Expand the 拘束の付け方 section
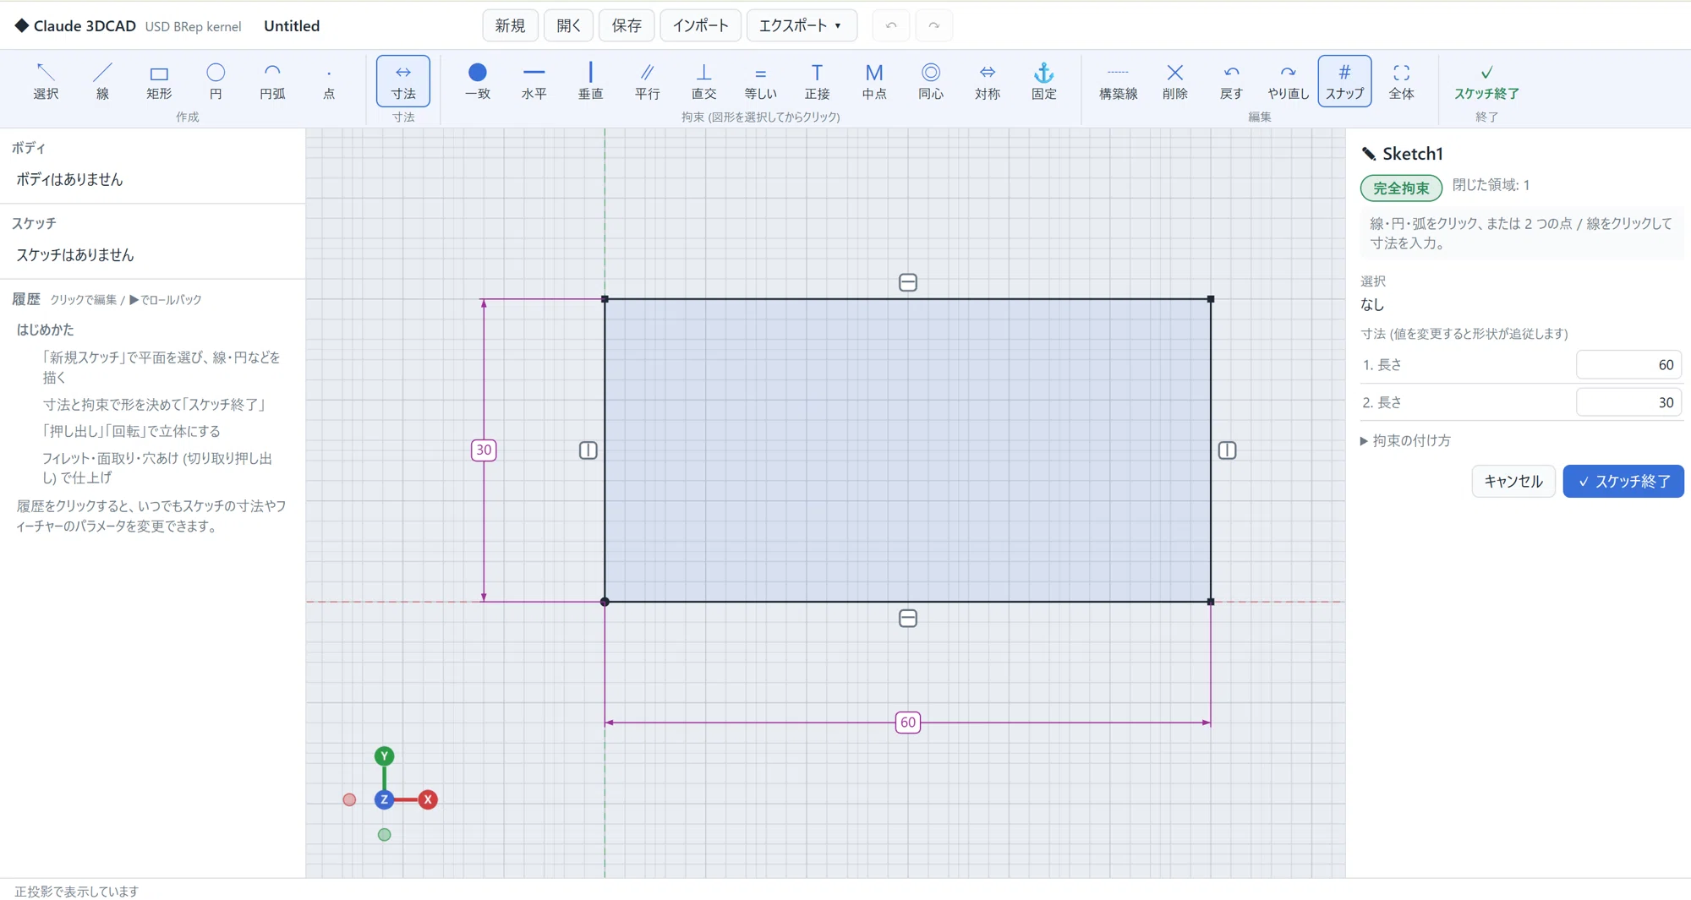The width and height of the screenshot is (1691, 900). (x=1405, y=440)
